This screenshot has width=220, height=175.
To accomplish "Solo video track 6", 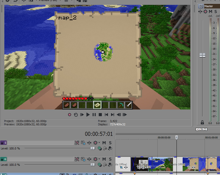I will pos(110,159).
